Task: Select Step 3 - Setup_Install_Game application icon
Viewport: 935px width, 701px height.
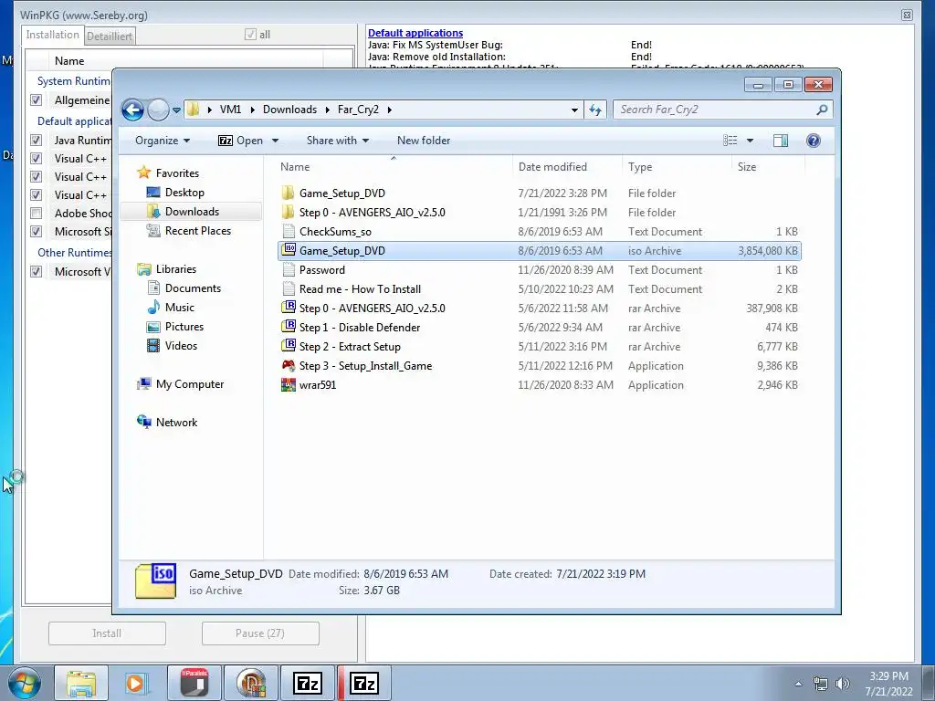Action: [288, 365]
